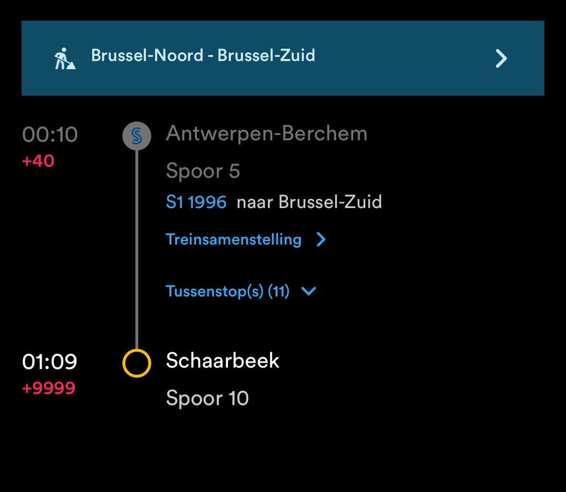
Task: Click the vertical journey line between stations
Action: click(137, 250)
